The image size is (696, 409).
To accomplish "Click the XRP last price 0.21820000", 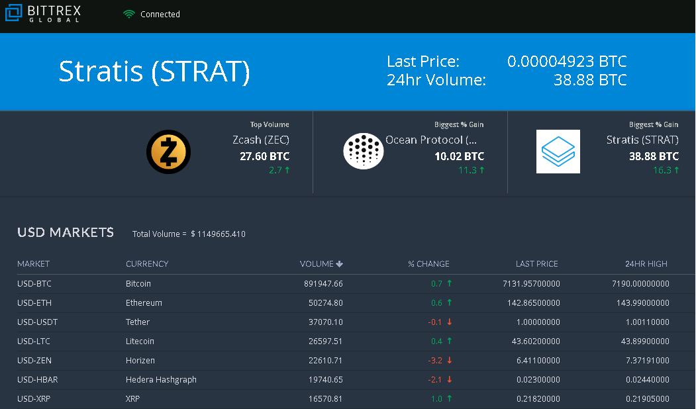I will click(538, 399).
